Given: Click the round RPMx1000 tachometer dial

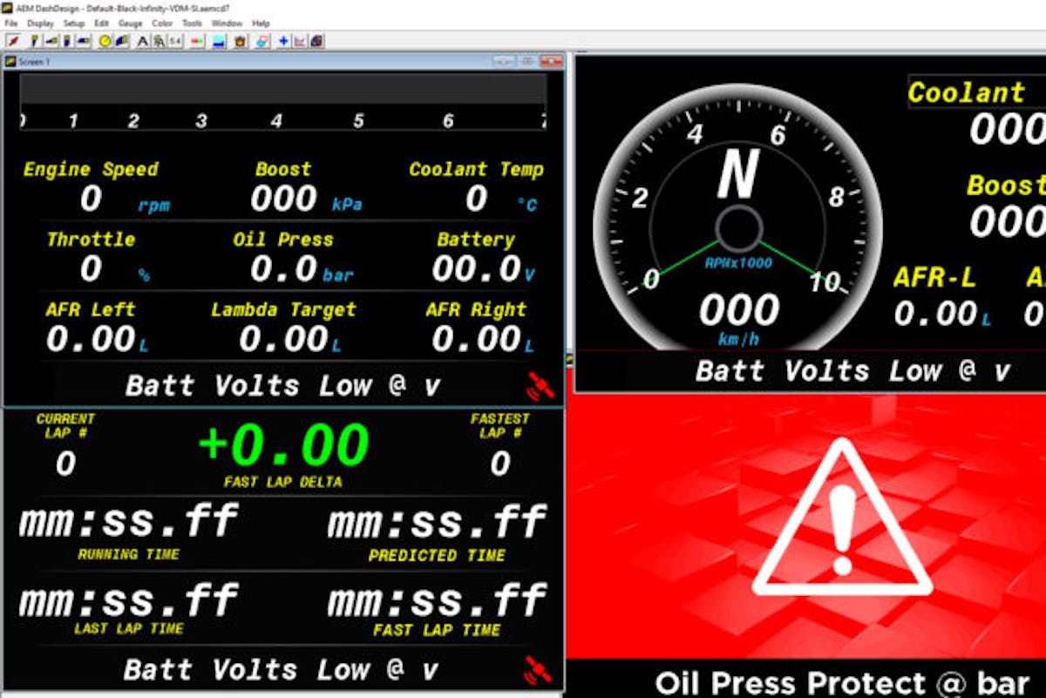Looking at the screenshot, I should pyautogui.click(x=737, y=228).
